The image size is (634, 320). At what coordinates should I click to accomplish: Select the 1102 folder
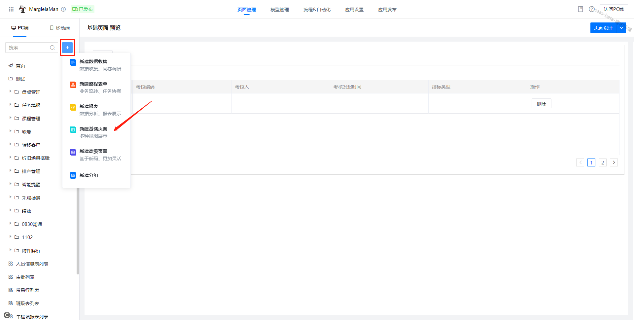coord(27,237)
